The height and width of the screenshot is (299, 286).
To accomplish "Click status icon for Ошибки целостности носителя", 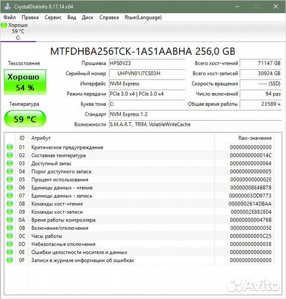I will [10, 252].
